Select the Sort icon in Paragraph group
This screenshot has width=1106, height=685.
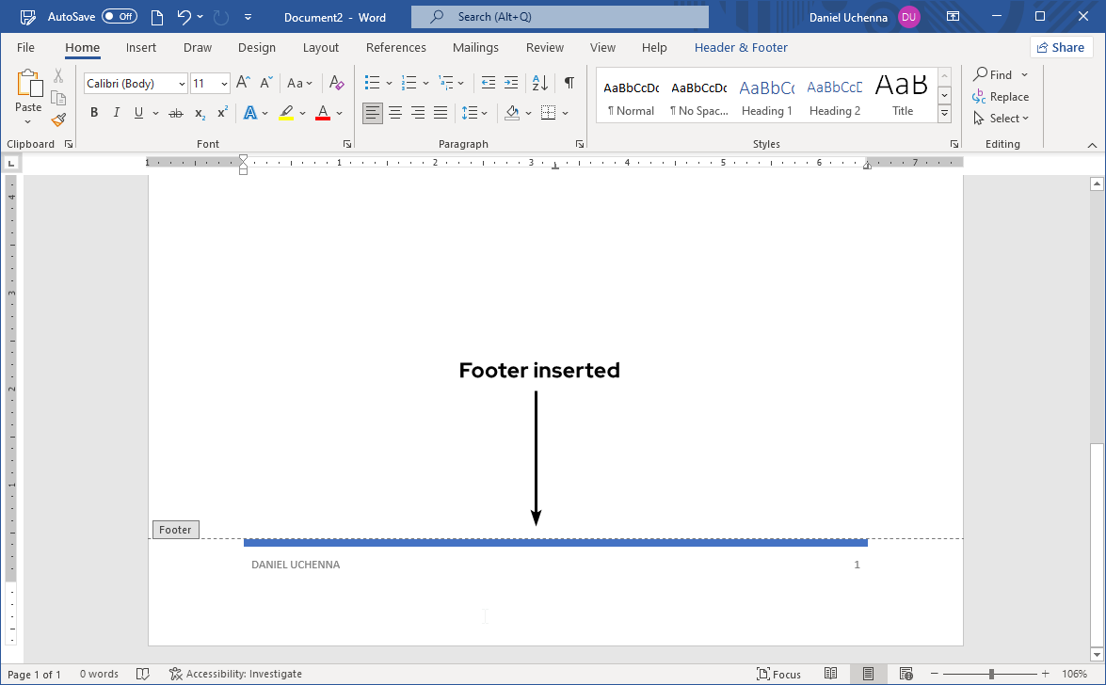click(538, 83)
